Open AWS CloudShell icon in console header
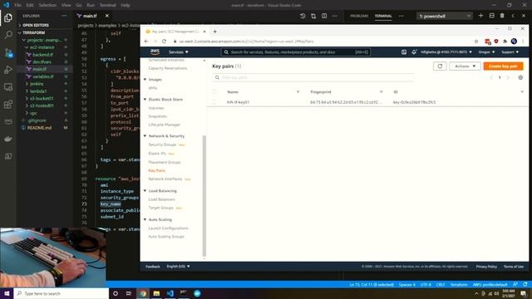Viewport: 532px width, 299px height. (x=404, y=52)
